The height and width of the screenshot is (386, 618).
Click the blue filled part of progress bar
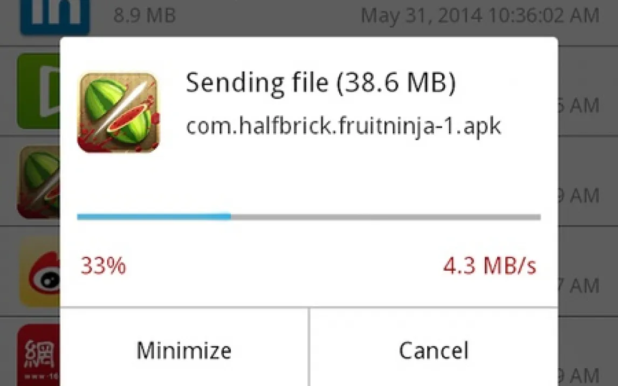pyautogui.click(x=154, y=217)
